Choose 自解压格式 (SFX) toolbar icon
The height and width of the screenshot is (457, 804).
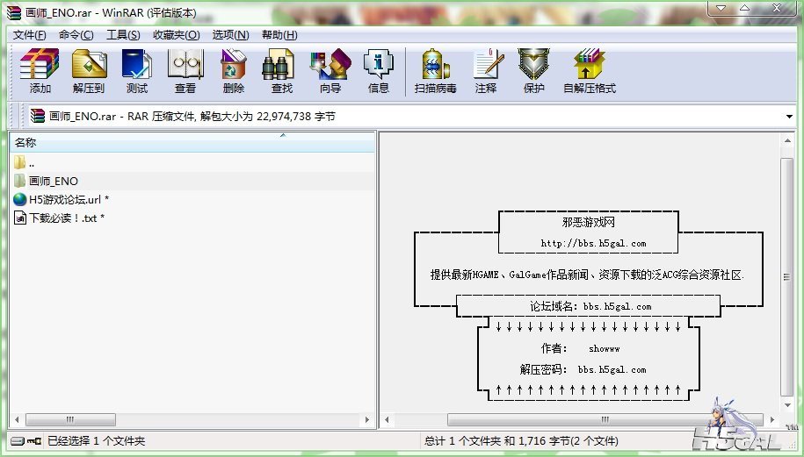click(590, 71)
